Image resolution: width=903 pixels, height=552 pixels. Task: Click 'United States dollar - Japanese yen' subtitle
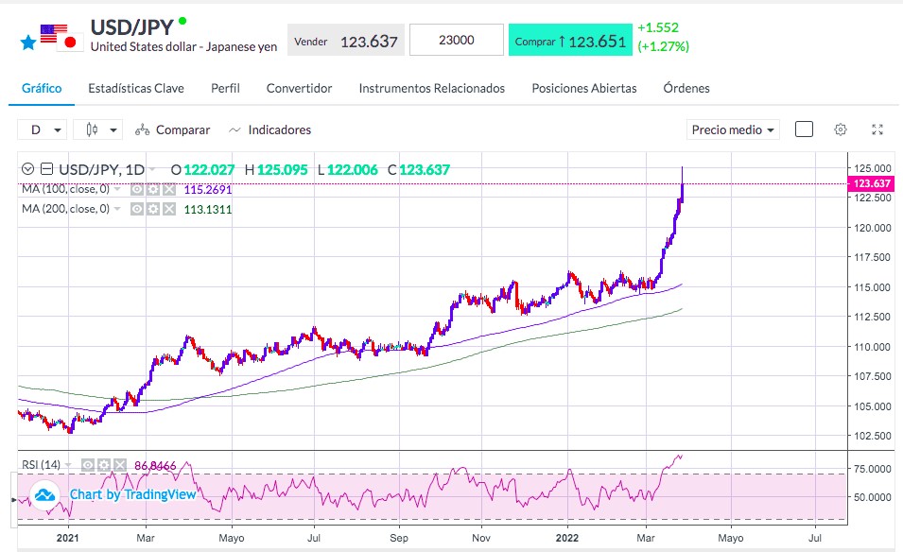183,46
